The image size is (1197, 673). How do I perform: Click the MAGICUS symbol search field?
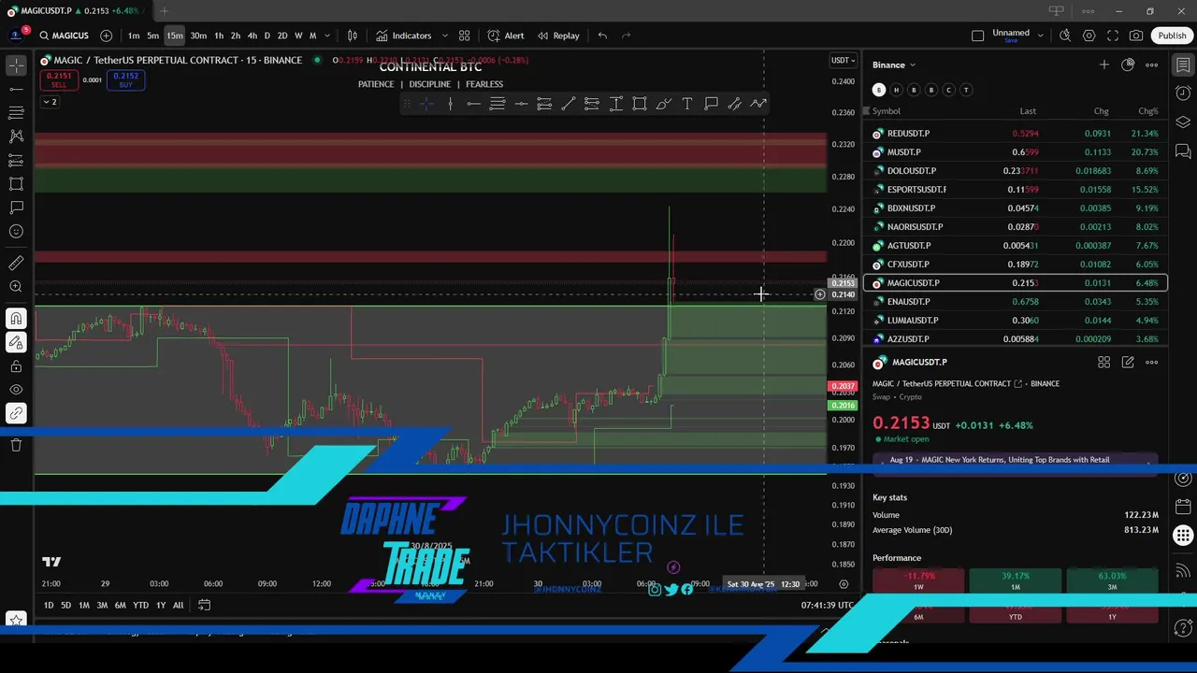pyautogui.click(x=64, y=36)
